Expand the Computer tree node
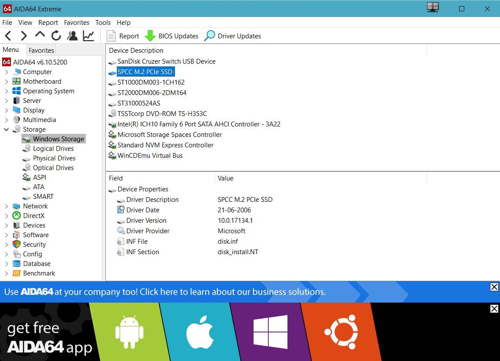Image resolution: width=500 pixels, height=361 pixels. click(x=7, y=72)
